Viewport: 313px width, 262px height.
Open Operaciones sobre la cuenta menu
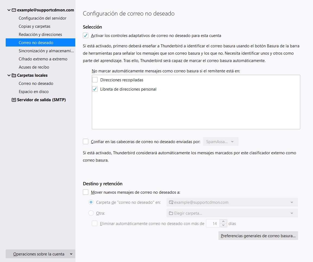coord(40,254)
